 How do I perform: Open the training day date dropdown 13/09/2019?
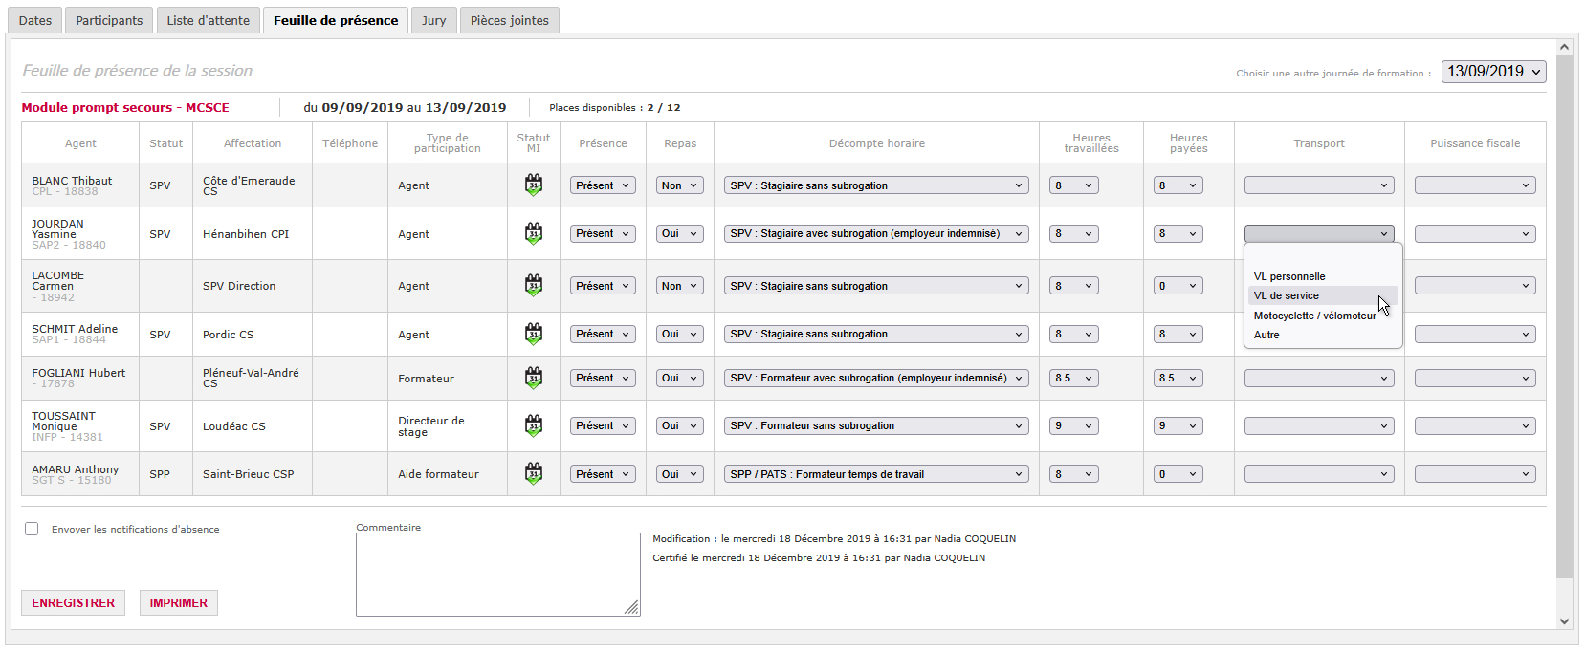[x=1493, y=72]
